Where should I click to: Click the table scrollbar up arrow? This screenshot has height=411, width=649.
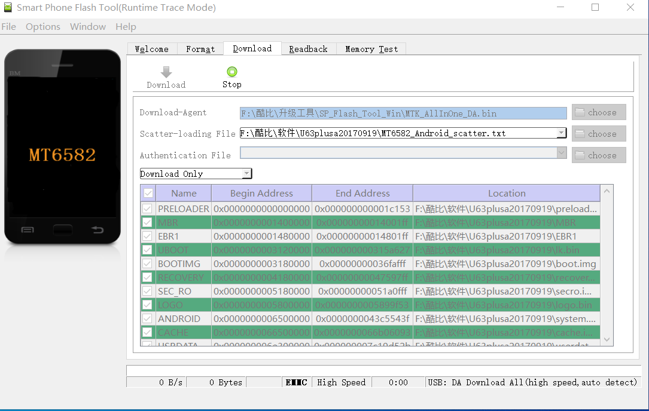pyautogui.click(x=607, y=191)
